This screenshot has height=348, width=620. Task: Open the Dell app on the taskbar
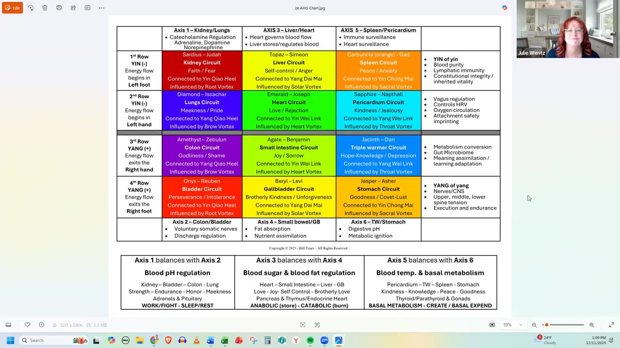(x=125, y=340)
